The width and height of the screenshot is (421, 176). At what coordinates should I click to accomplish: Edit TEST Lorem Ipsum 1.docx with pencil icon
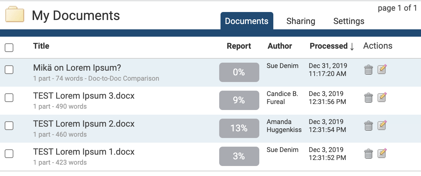(x=382, y=154)
